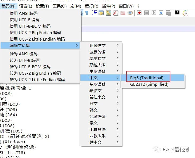The image size is (195, 158).
Task: Open Folder as Workspace icon
Action: (123, 13)
